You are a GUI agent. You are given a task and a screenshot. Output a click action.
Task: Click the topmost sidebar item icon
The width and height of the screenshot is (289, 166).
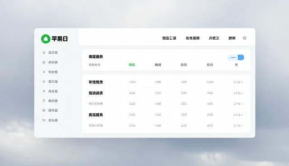click(x=44, y=53)
